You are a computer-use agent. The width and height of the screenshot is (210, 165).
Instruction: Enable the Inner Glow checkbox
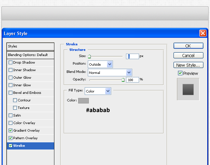(10, 85)
